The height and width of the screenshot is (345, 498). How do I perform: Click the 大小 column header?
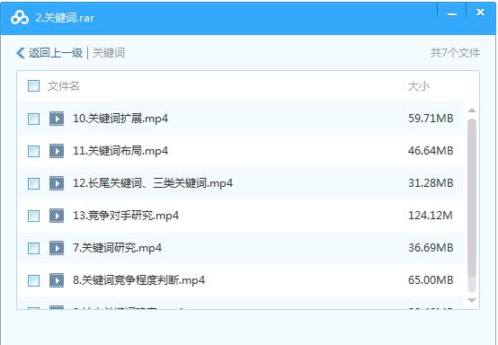pos(419,86)
